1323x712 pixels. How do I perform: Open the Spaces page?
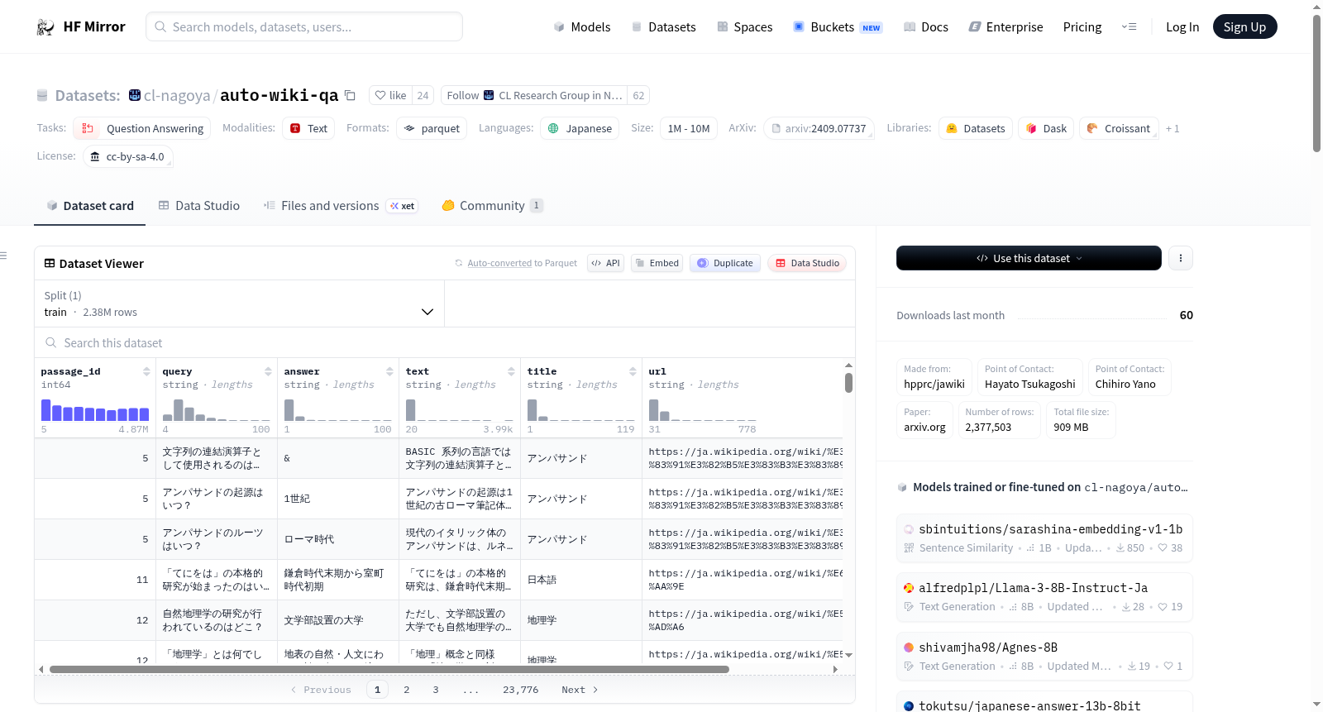pos(744,26)
